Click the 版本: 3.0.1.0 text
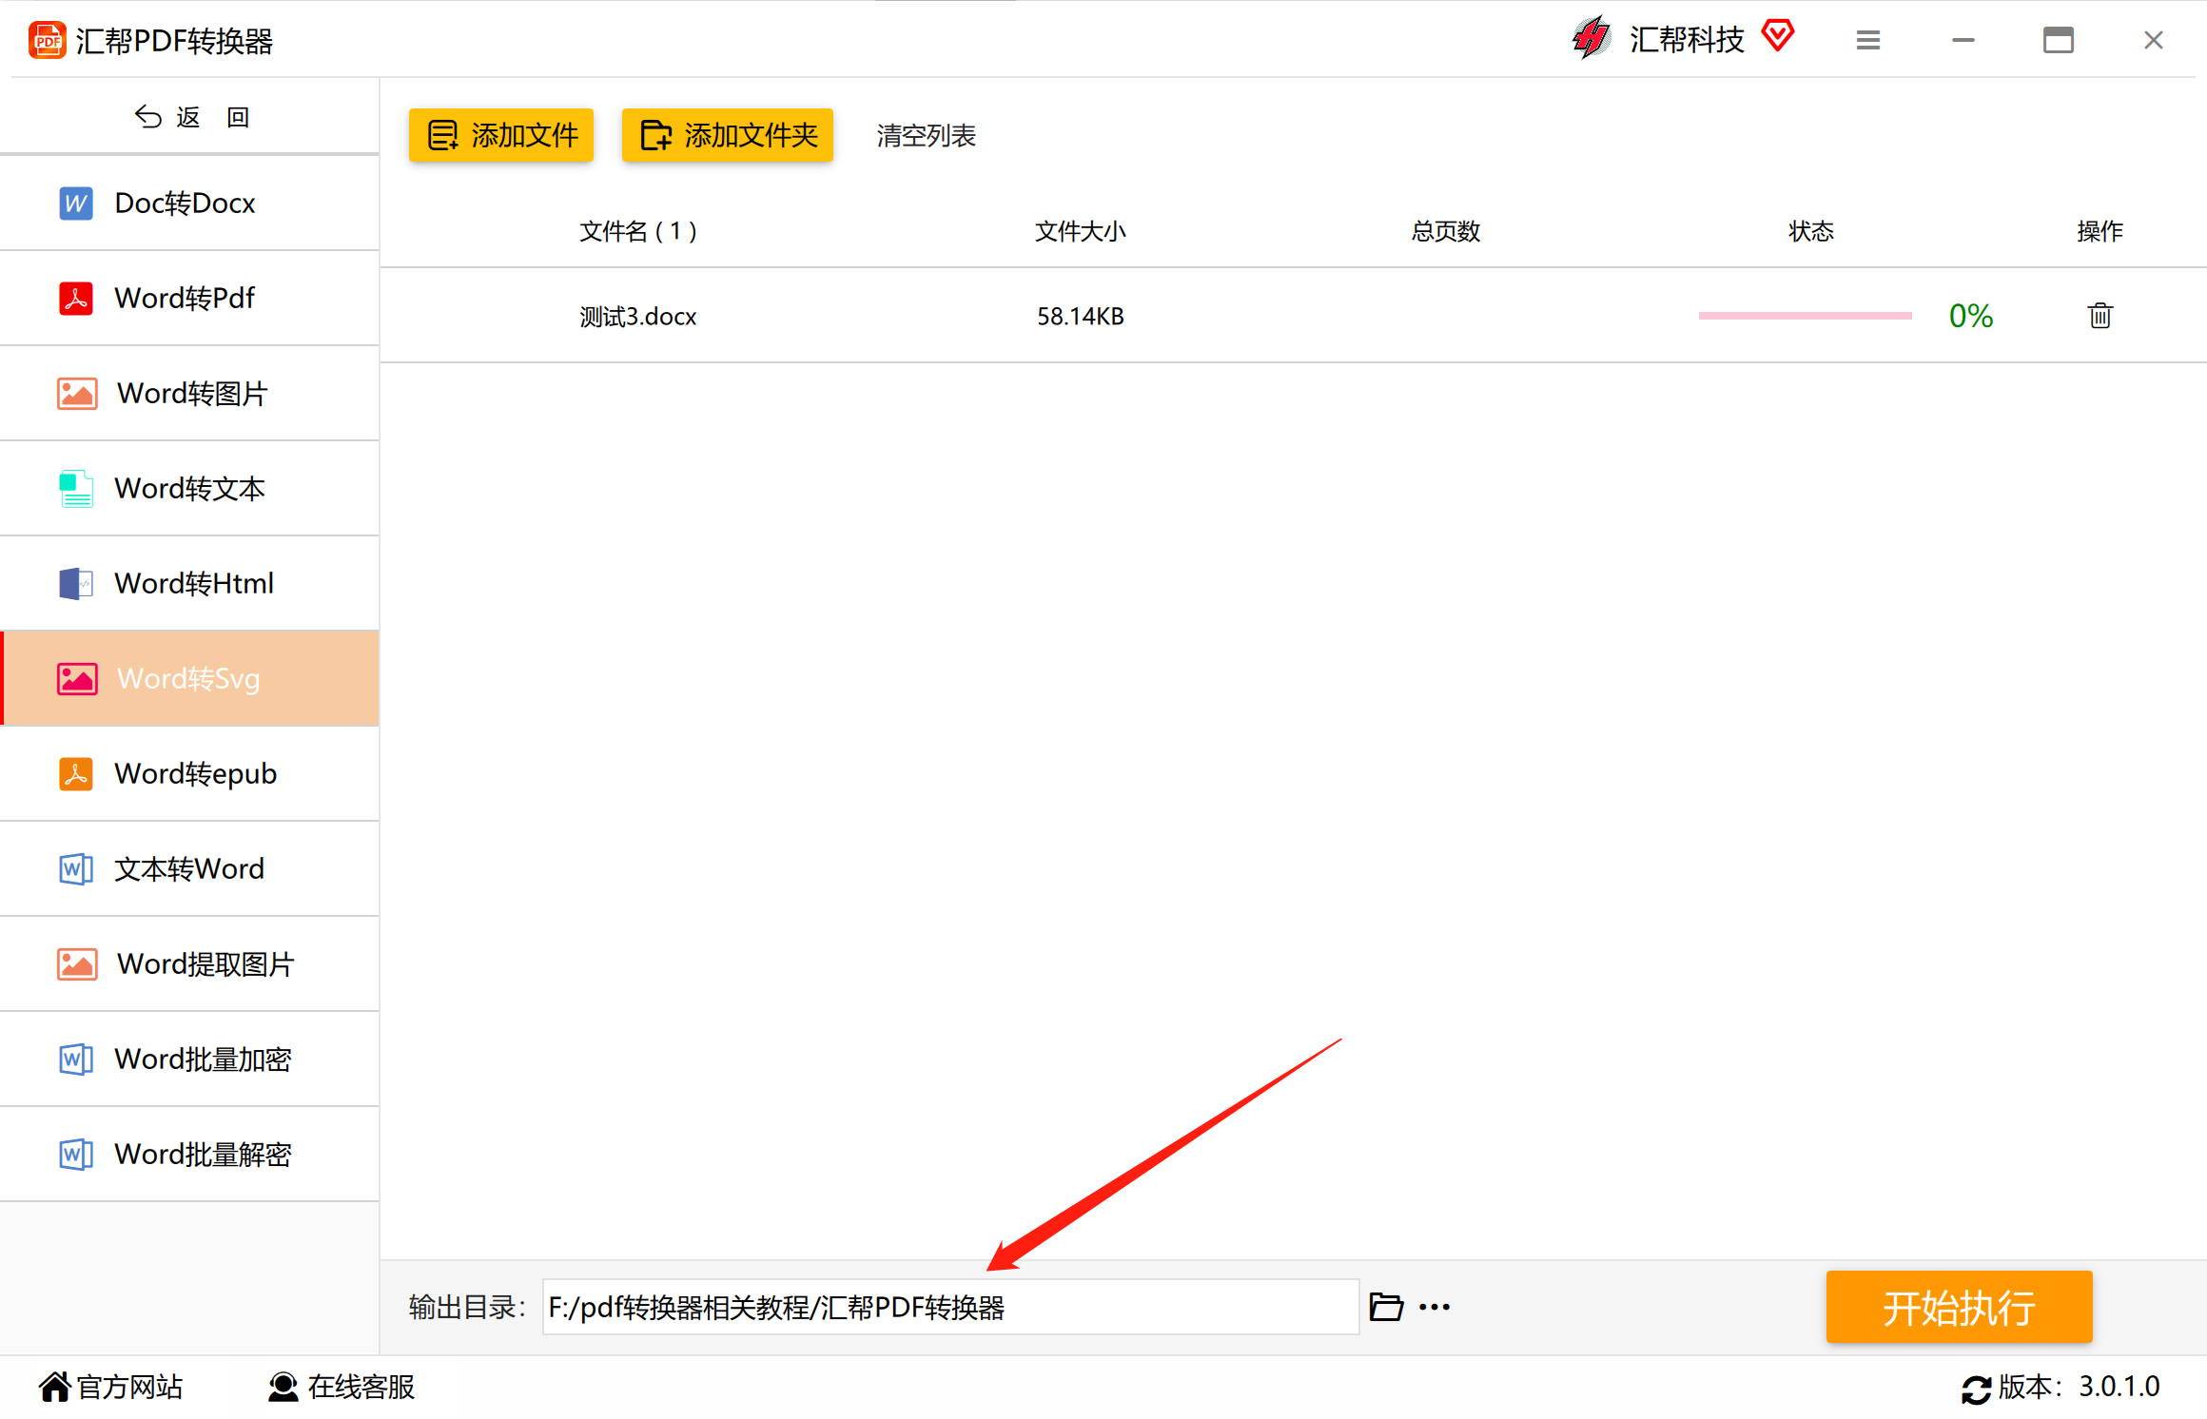 pos(2080,1388)
